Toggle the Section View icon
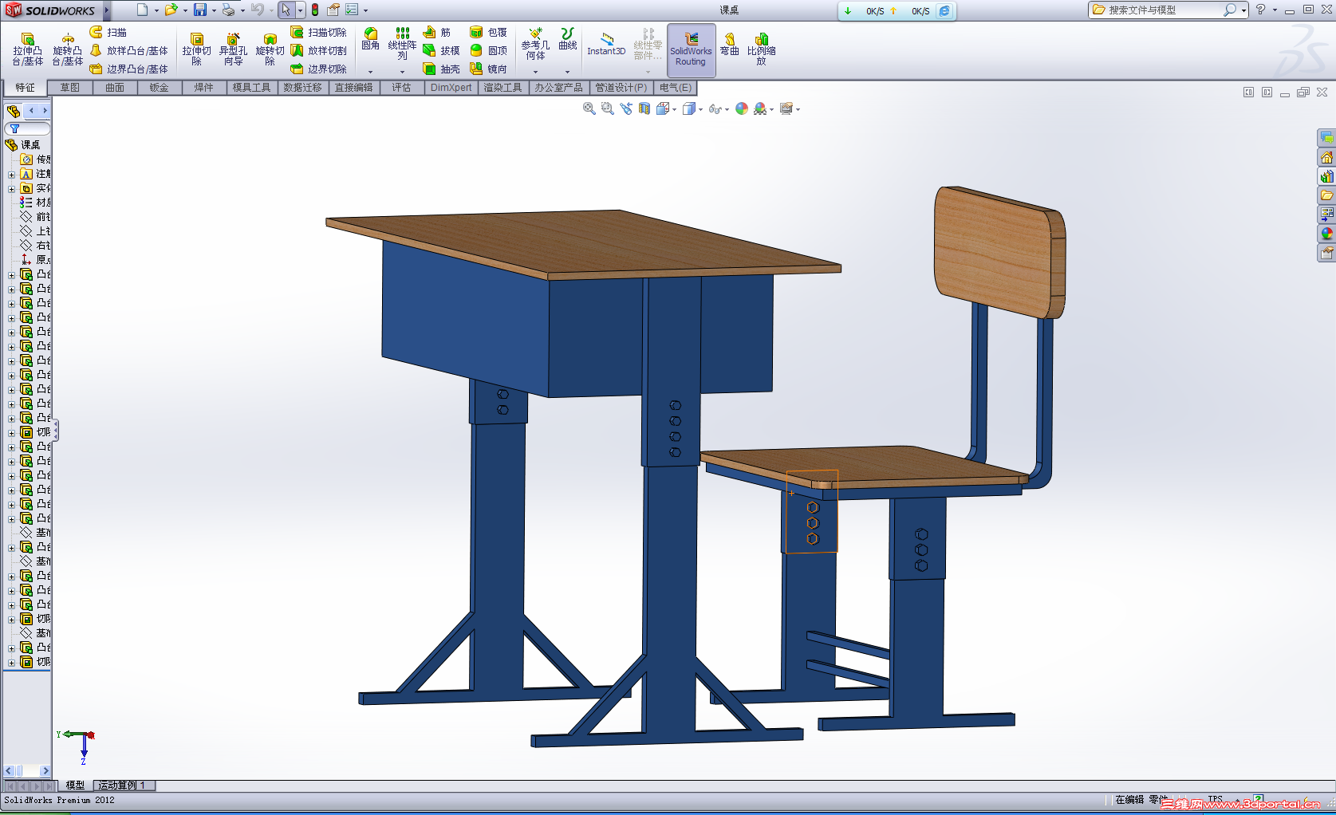The image size is (1336, 815). [x=644, y=108]
